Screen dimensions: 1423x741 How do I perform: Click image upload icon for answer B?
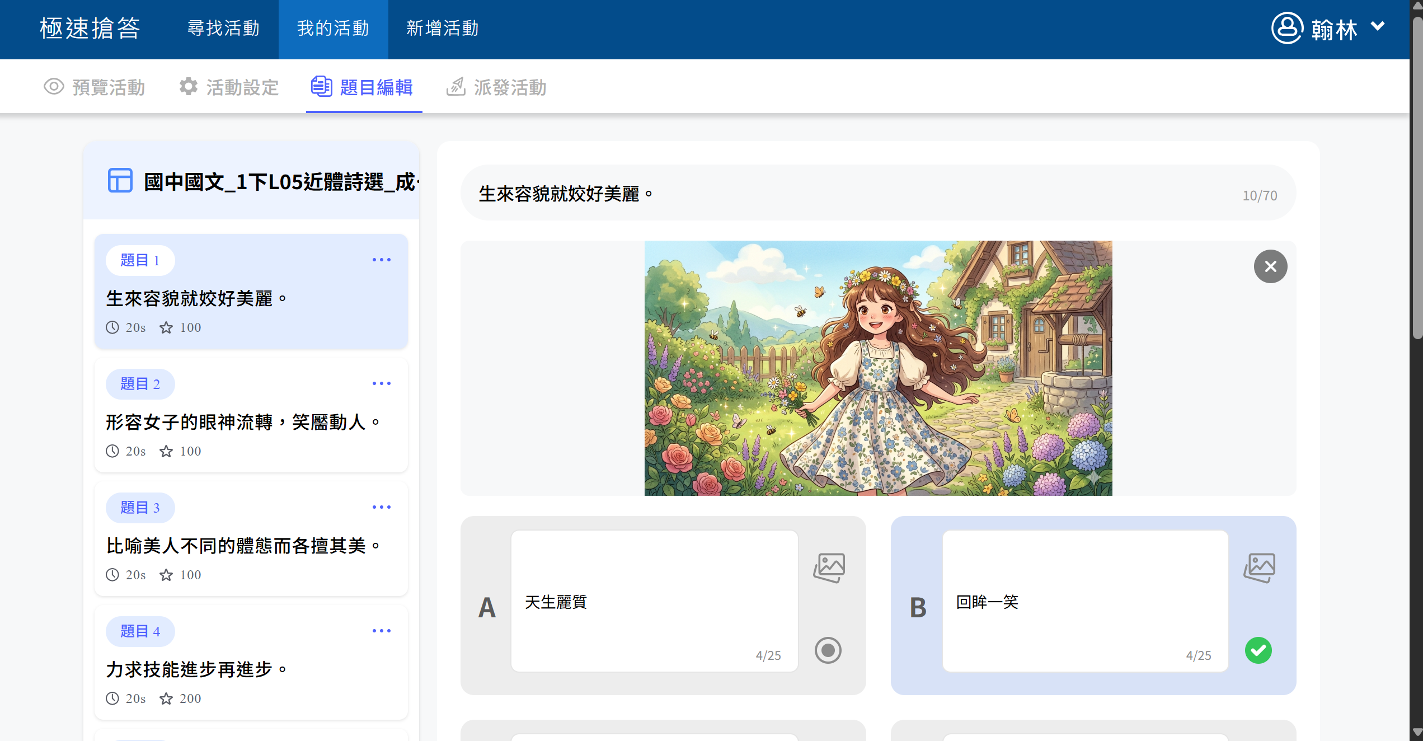[1259, 568]
